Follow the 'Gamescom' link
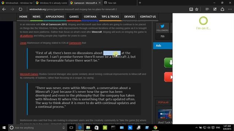 pyautogui.click(x=75, y=43)
